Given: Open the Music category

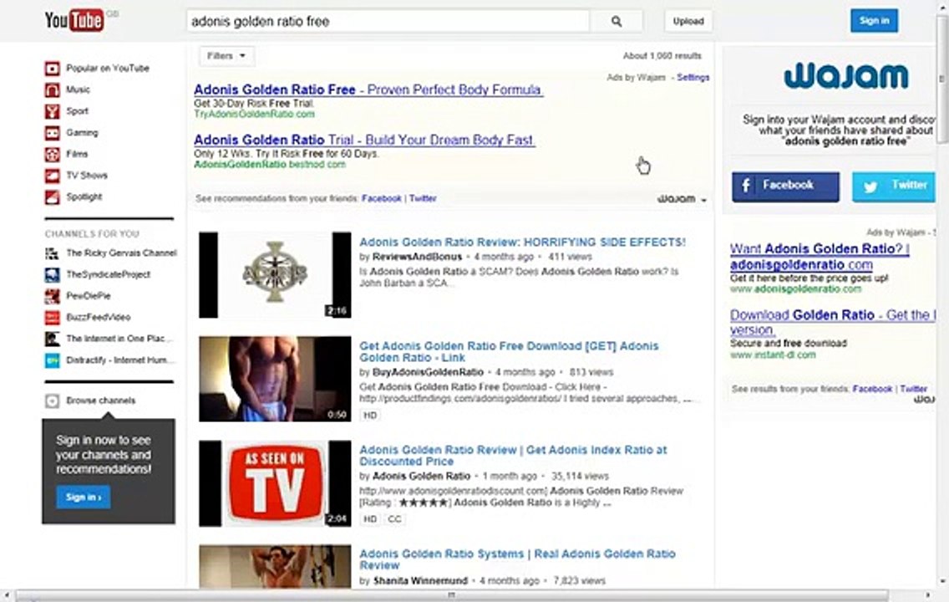Looking at the screenshot, I should click(78, 89).
